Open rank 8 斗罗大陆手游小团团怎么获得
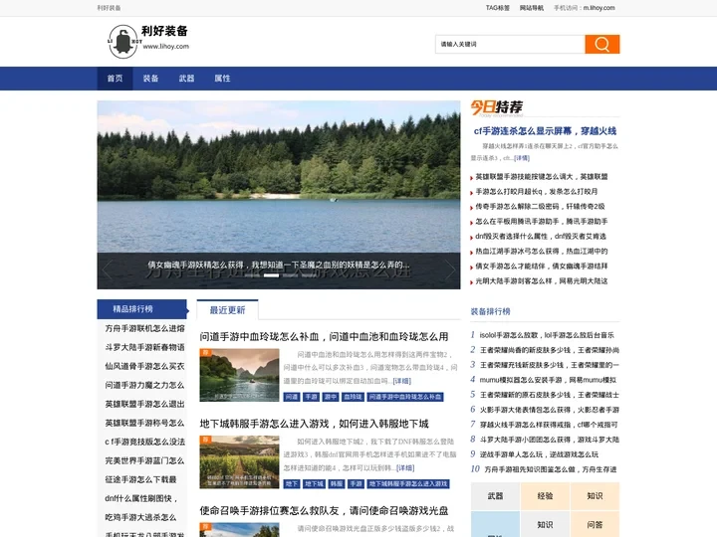 pos(549,440)
